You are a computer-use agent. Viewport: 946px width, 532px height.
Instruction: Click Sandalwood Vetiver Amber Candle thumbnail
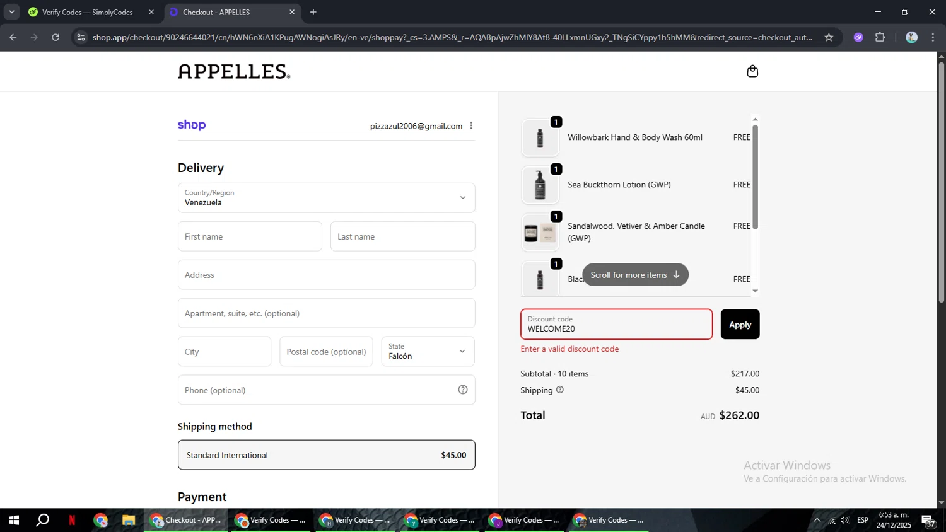pyautogui.click(x=540, y=233)
